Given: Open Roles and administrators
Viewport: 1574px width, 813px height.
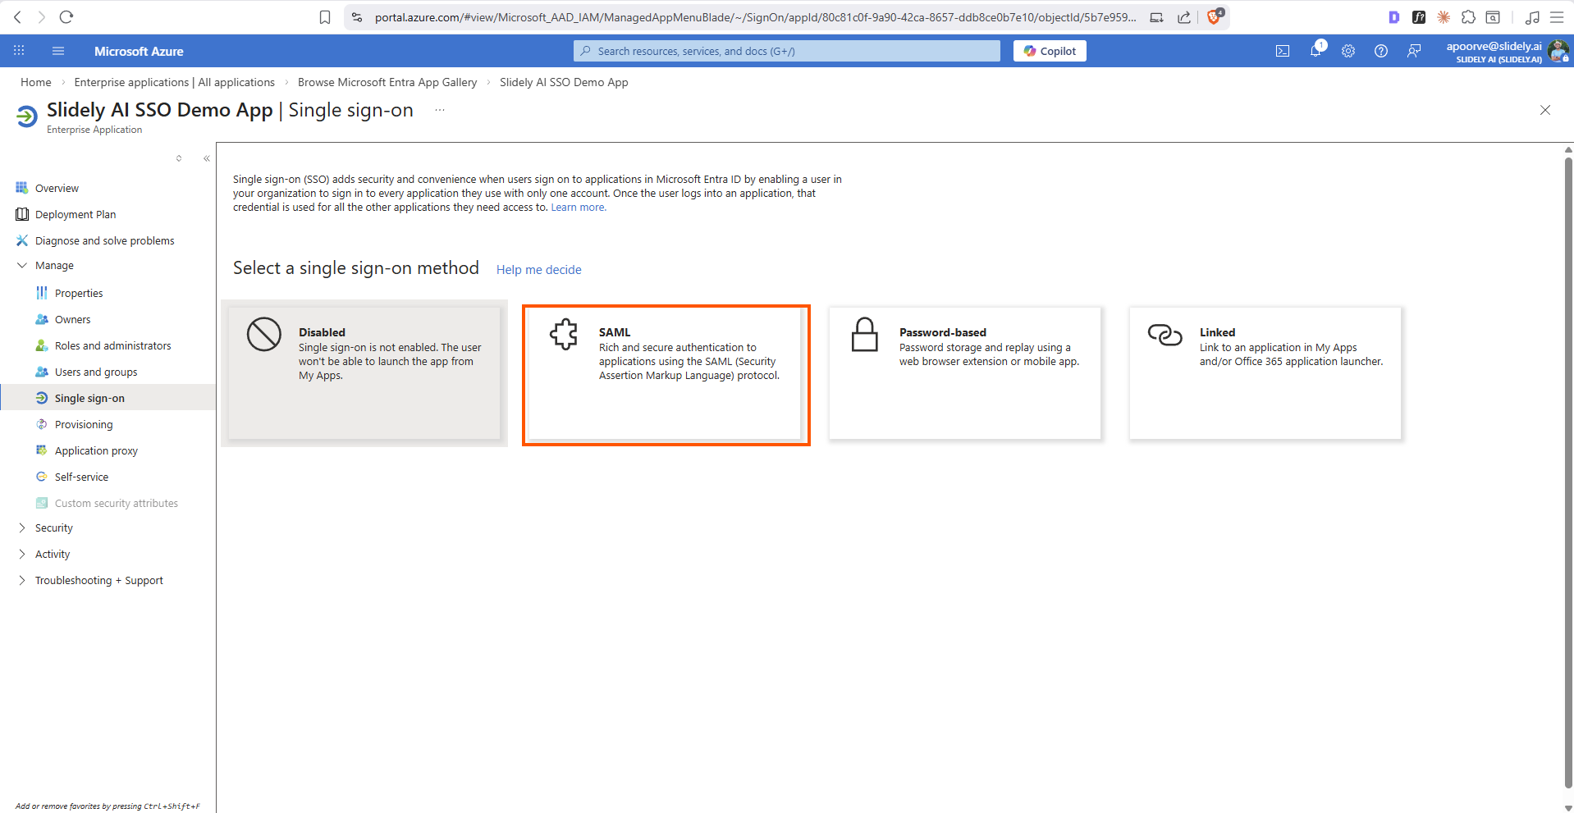Looking at the screenshot, I should pyautogui.click(x=113, y=345).
